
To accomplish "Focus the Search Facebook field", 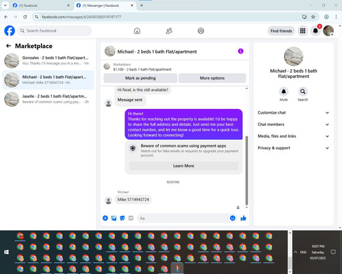I will 55,31.
